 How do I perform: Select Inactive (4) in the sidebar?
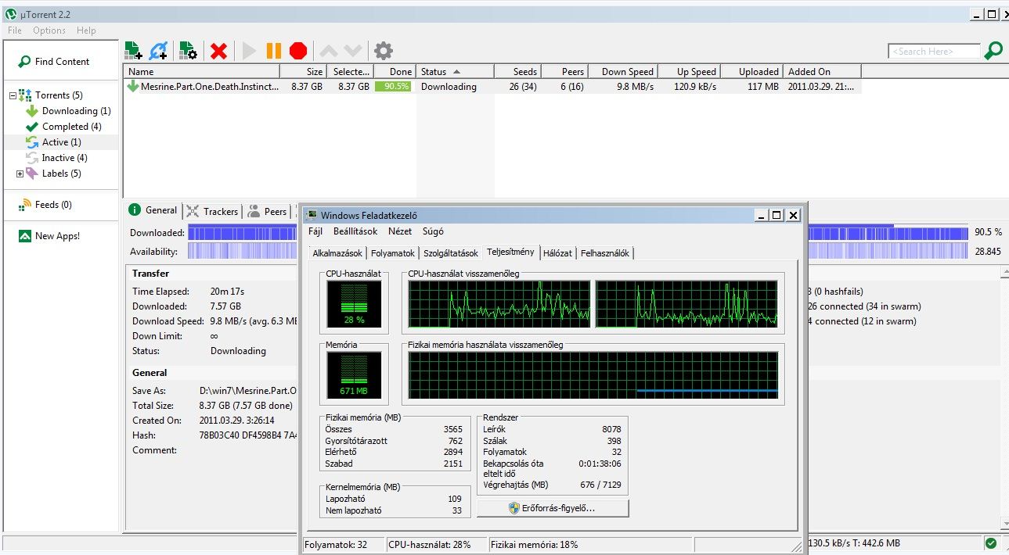click(56, 158)
